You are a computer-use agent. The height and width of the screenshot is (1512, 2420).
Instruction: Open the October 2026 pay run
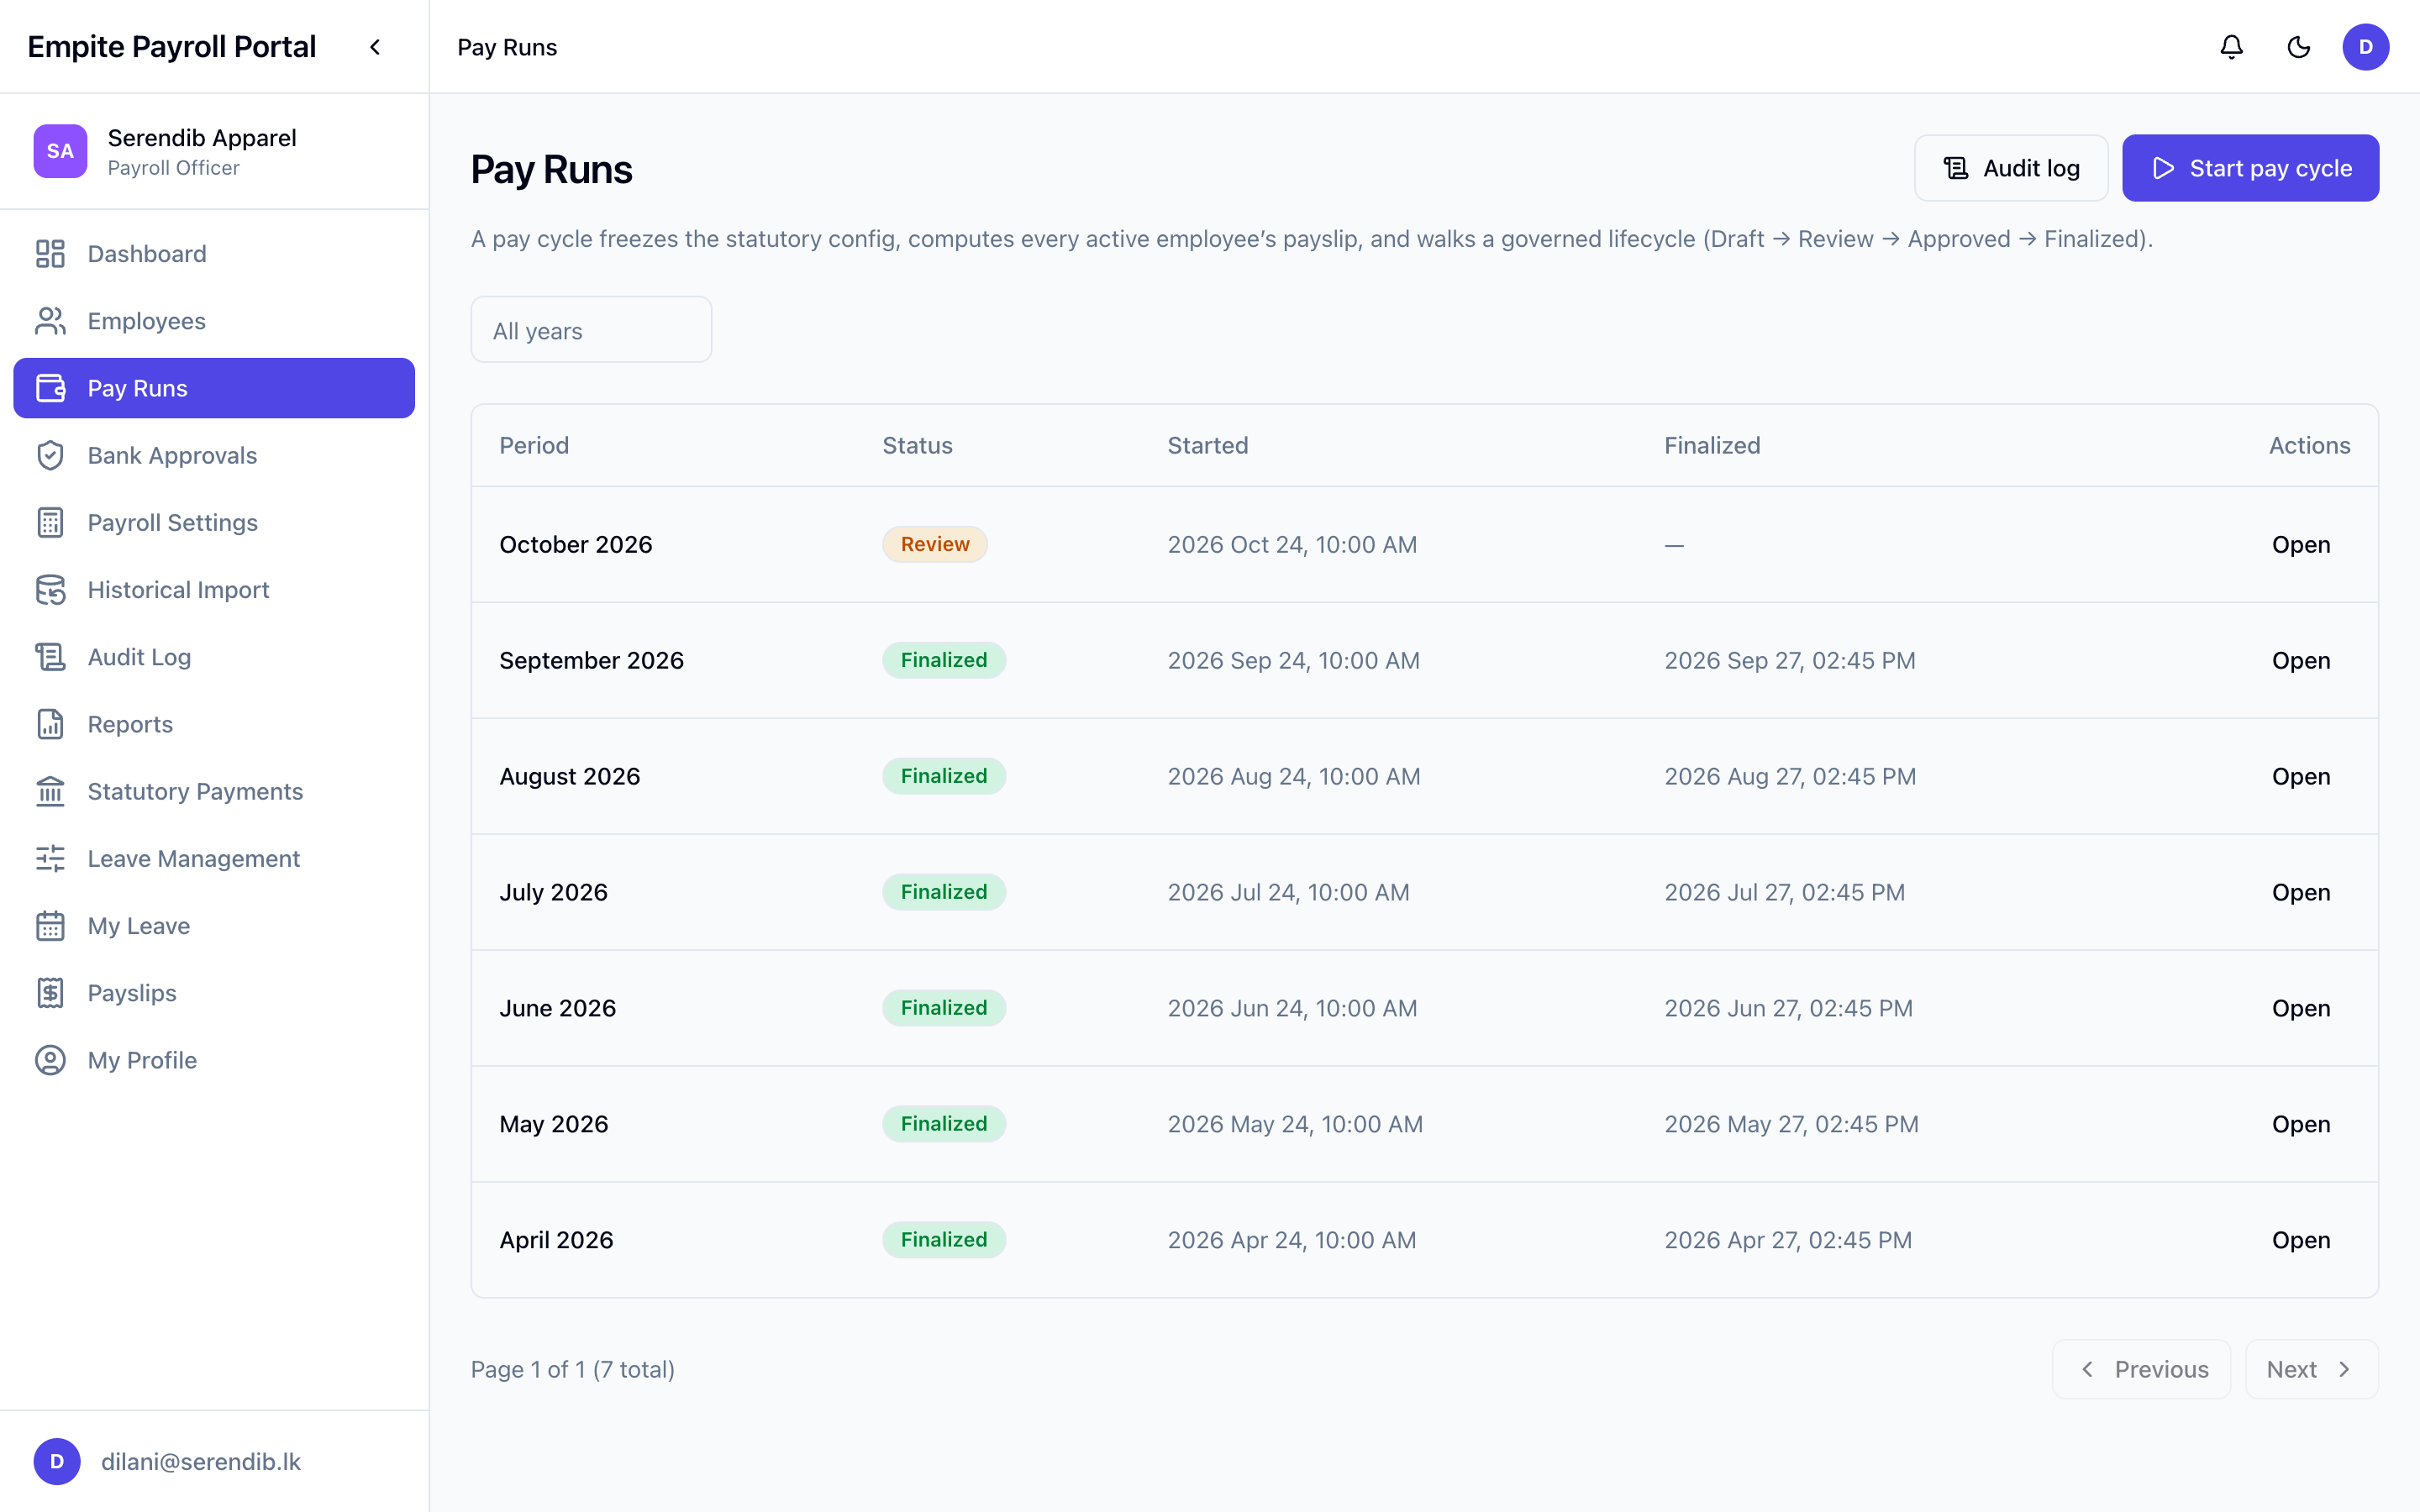click(x=2301, y=545)
